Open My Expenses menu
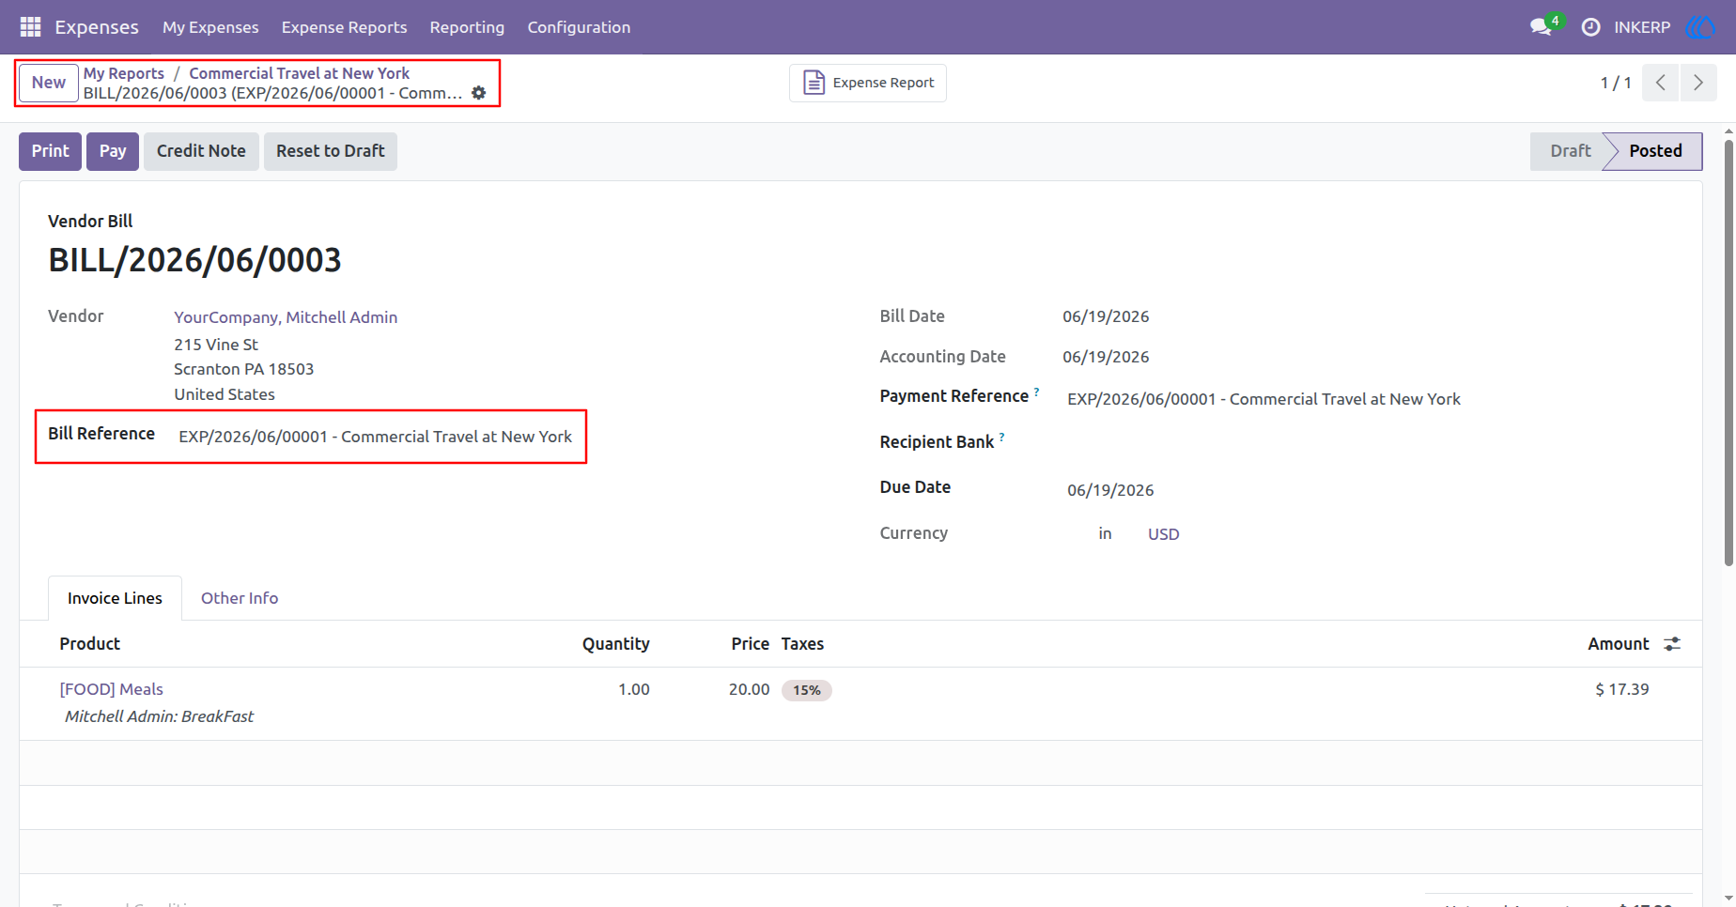Screen dimensions: 1736x907 click(210, 27)
